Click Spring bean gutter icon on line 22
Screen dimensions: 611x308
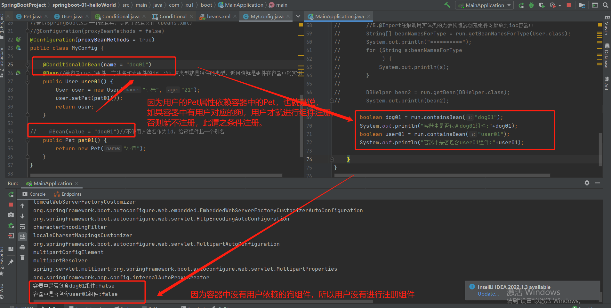18,39
